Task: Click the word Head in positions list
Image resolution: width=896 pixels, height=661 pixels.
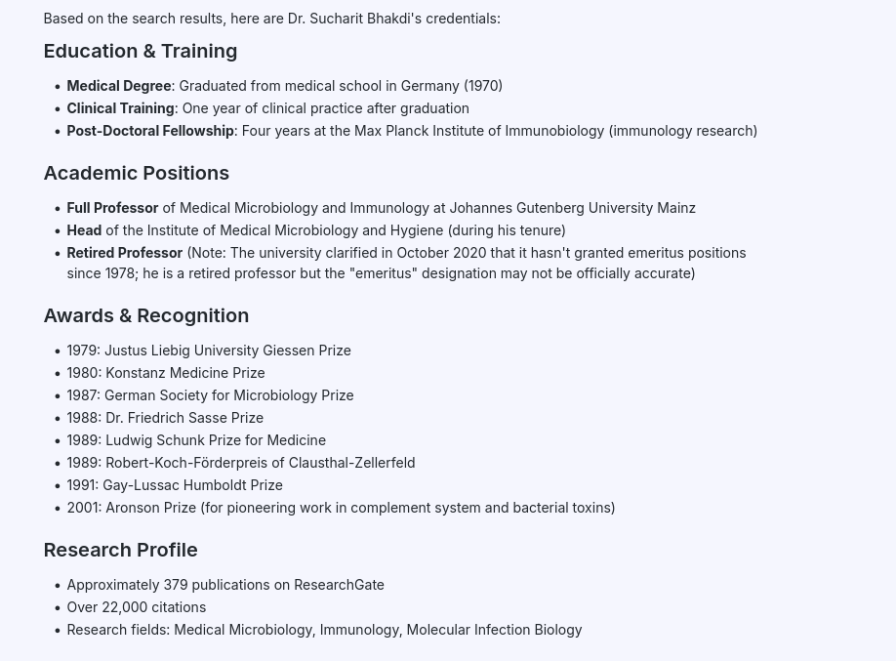Action: (84, 230)
